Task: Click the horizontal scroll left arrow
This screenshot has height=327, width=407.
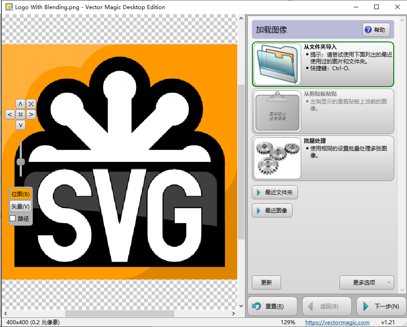Action: point(5,313)
